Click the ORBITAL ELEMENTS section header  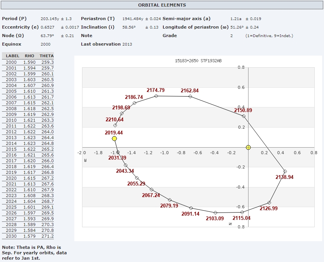tap(162, 5)
